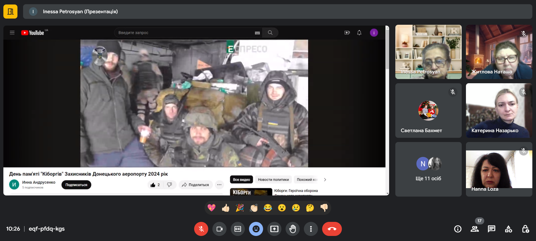The height and width of the screenshot is (241, 536).
Task: Open the chat panel
Action: coord(491,229)
